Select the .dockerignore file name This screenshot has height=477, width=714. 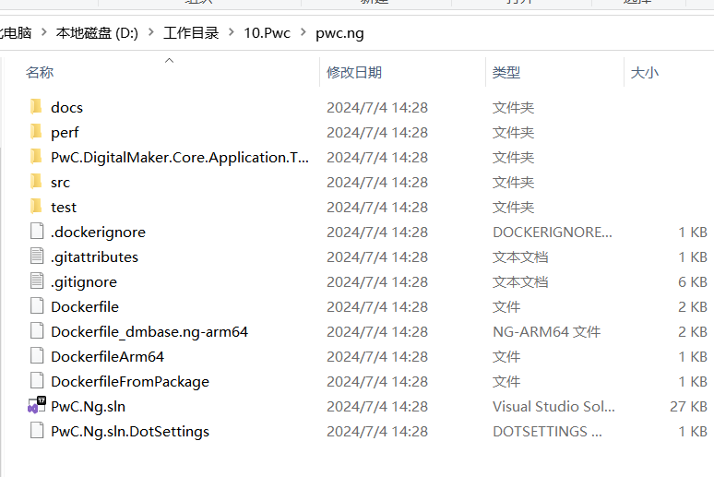tap(99, 233)
